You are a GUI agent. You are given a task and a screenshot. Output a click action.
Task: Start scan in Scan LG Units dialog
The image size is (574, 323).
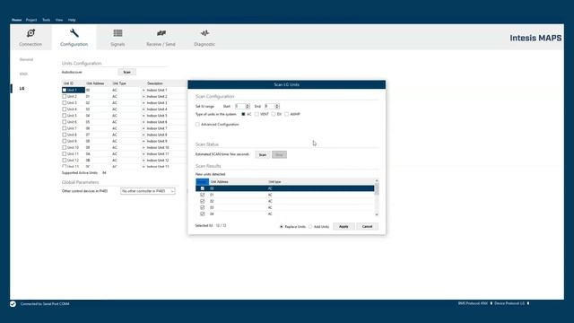pyautogui.click(x=263, y=155)
